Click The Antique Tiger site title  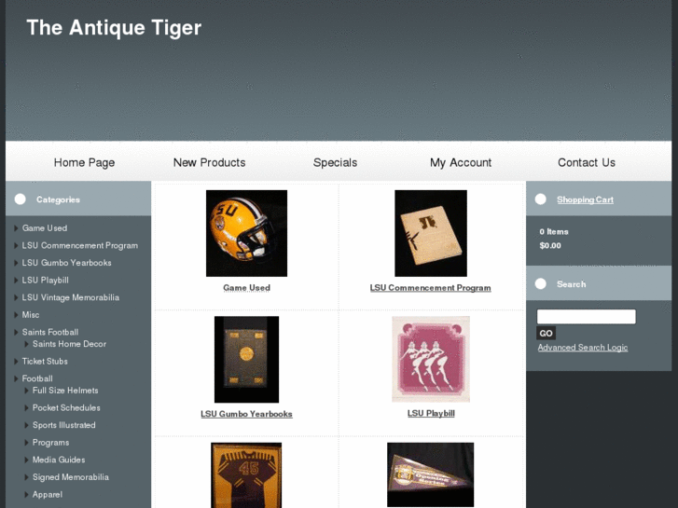114,28
